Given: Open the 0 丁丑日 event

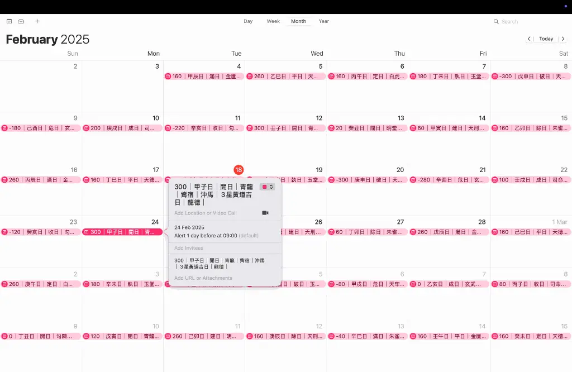Looking at the screenshot, I should click(40, 336).
